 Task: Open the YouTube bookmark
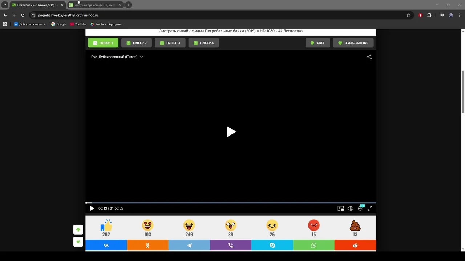(x=78, y=24)
